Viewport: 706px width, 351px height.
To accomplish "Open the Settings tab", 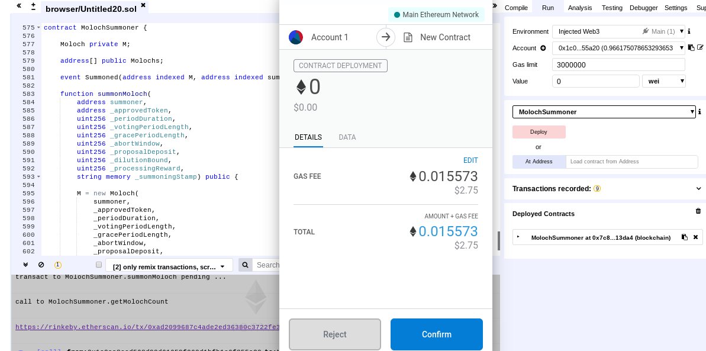I will pos(676,8).
